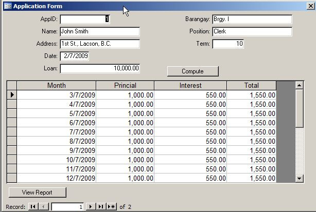316x212 pixels.
Task: Focus the Barangay text field
Action: 252,20
